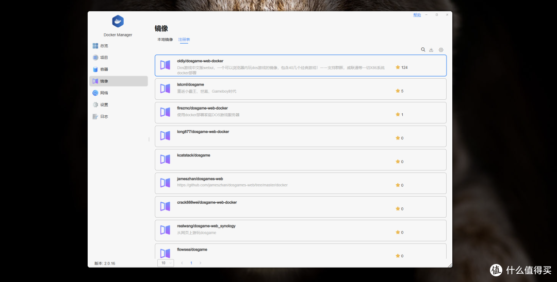Click the image icon of long877/dosgame-web-docker

coord(165,136)
